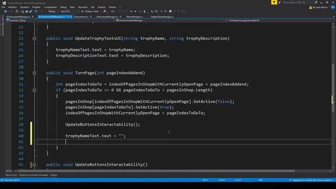Viewport: 336px width, 189px height.
Task: Open the AchievementUIManager class dropdown
Action: tap(170, 20)
